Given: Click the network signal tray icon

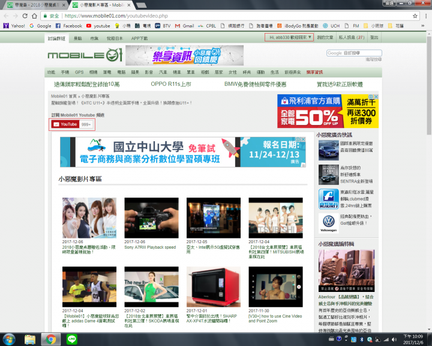Looking at the screenshot, I should pos(386,339).
